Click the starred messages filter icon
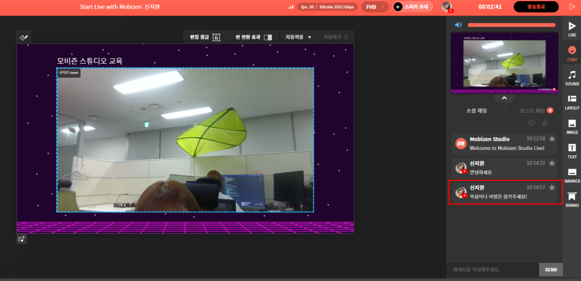 pyautogui.click(x=545, y=123)
